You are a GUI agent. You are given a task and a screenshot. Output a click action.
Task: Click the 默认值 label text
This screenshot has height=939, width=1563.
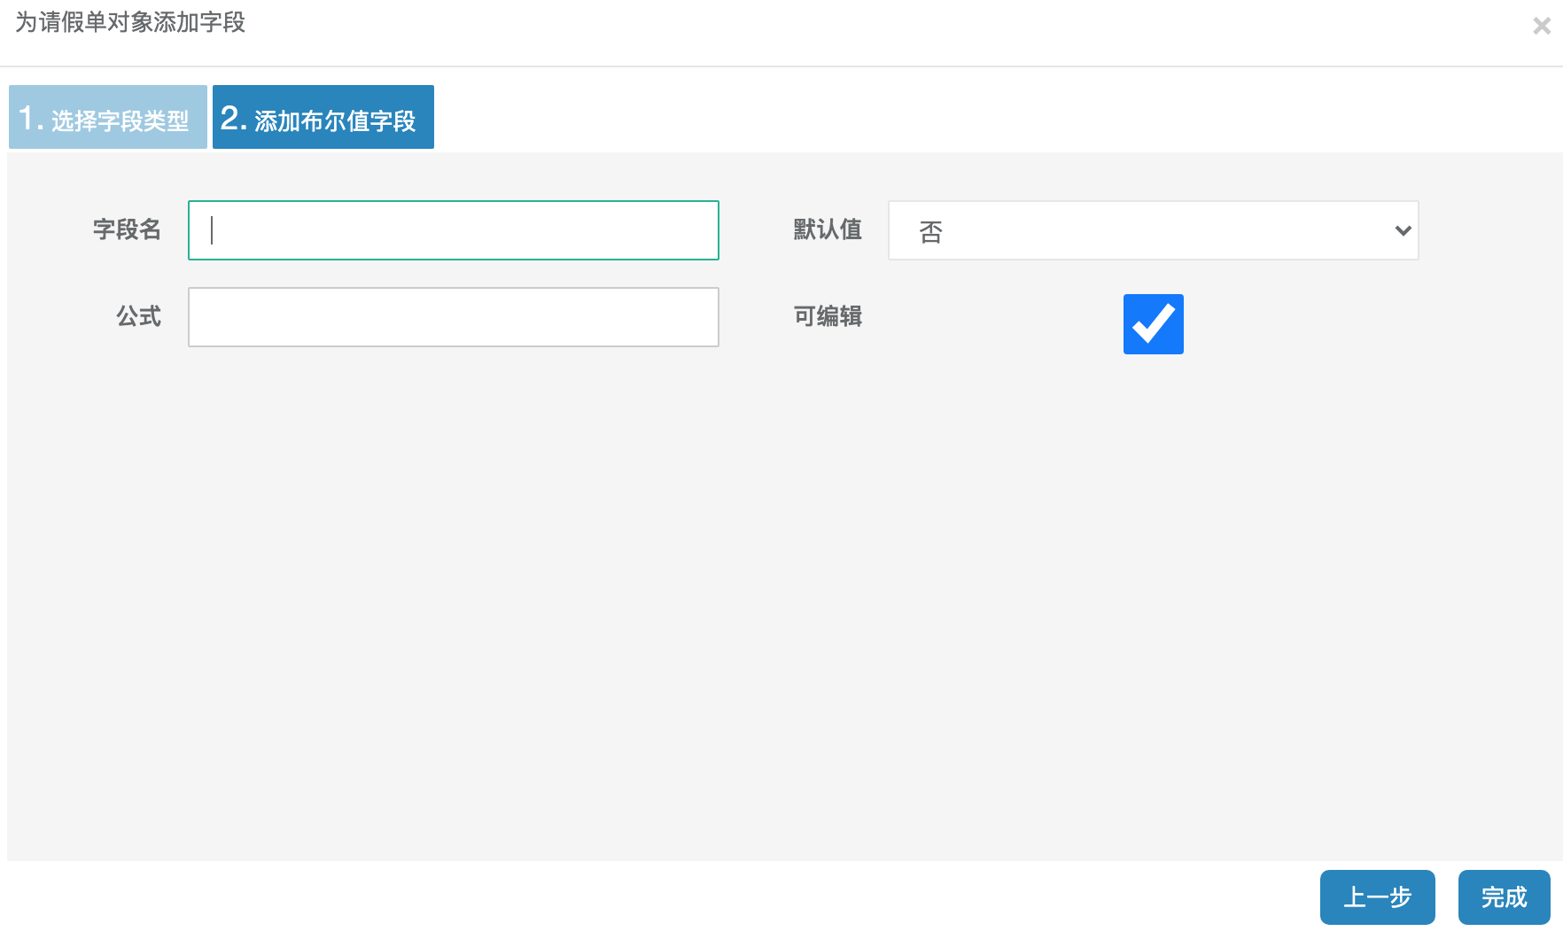tap(827, 230)
